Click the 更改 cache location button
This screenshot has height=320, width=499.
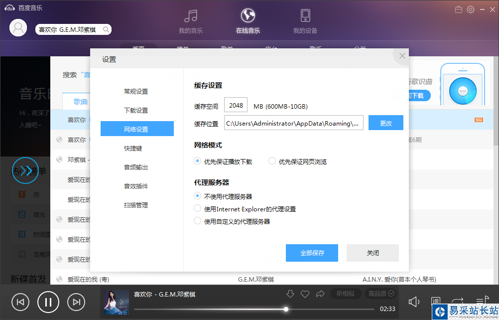[386, 123]
